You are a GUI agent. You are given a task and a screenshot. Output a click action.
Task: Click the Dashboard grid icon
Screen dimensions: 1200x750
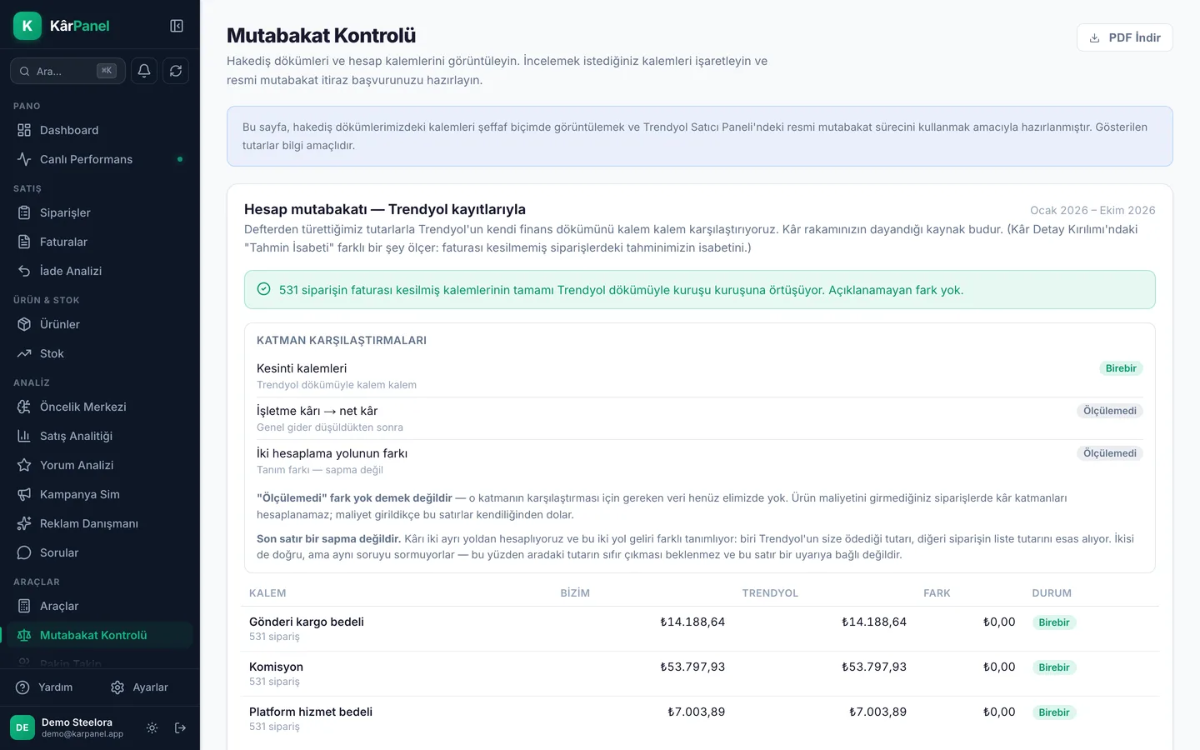(24, 130)
